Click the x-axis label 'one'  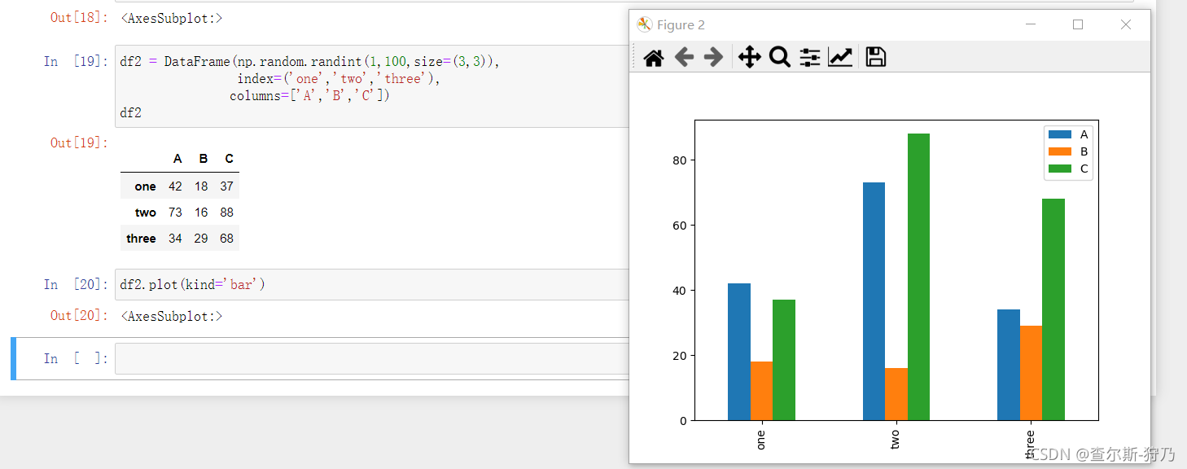pos(761,440)
